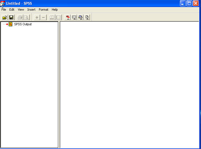
Task: Click the open book Show icon
Action: point(52,17)
